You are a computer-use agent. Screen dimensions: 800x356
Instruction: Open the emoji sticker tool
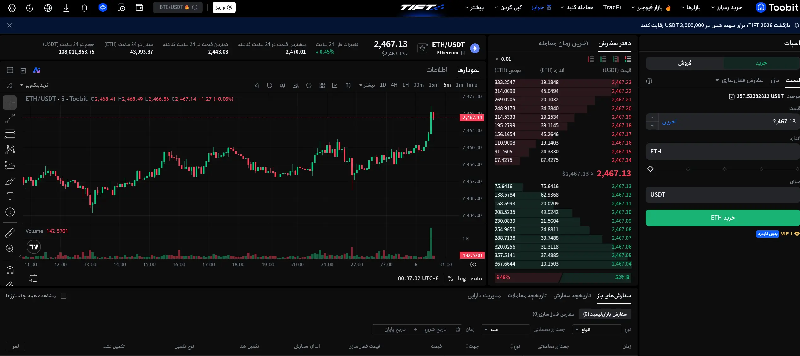tap(10, 212)
